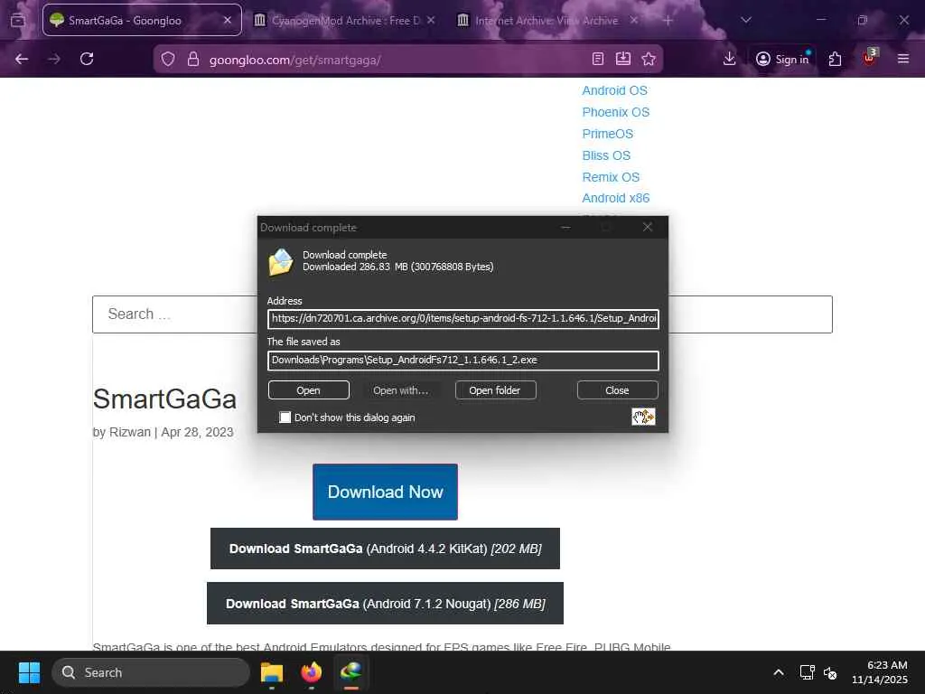This screenshot has width=925, height=694.
Task: Open Windows Start menu
Action: 29,672
